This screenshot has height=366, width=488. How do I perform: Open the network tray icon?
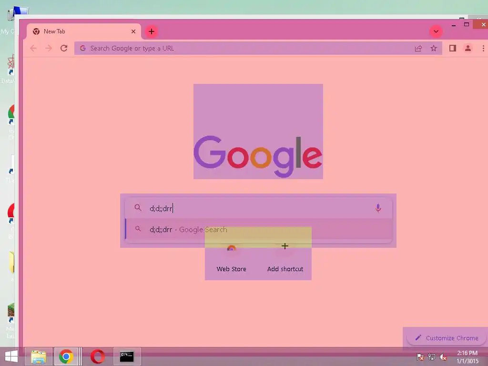pyautogui.click(x=431, y=356)
